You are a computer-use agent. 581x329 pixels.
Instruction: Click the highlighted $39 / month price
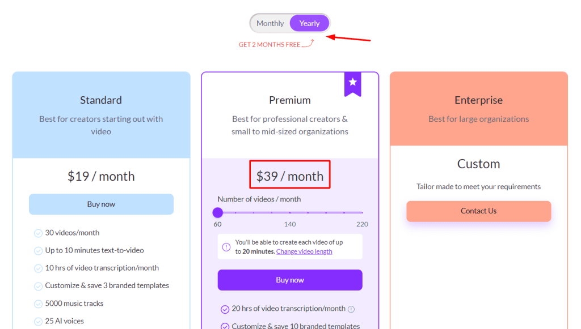pos(290,174)
